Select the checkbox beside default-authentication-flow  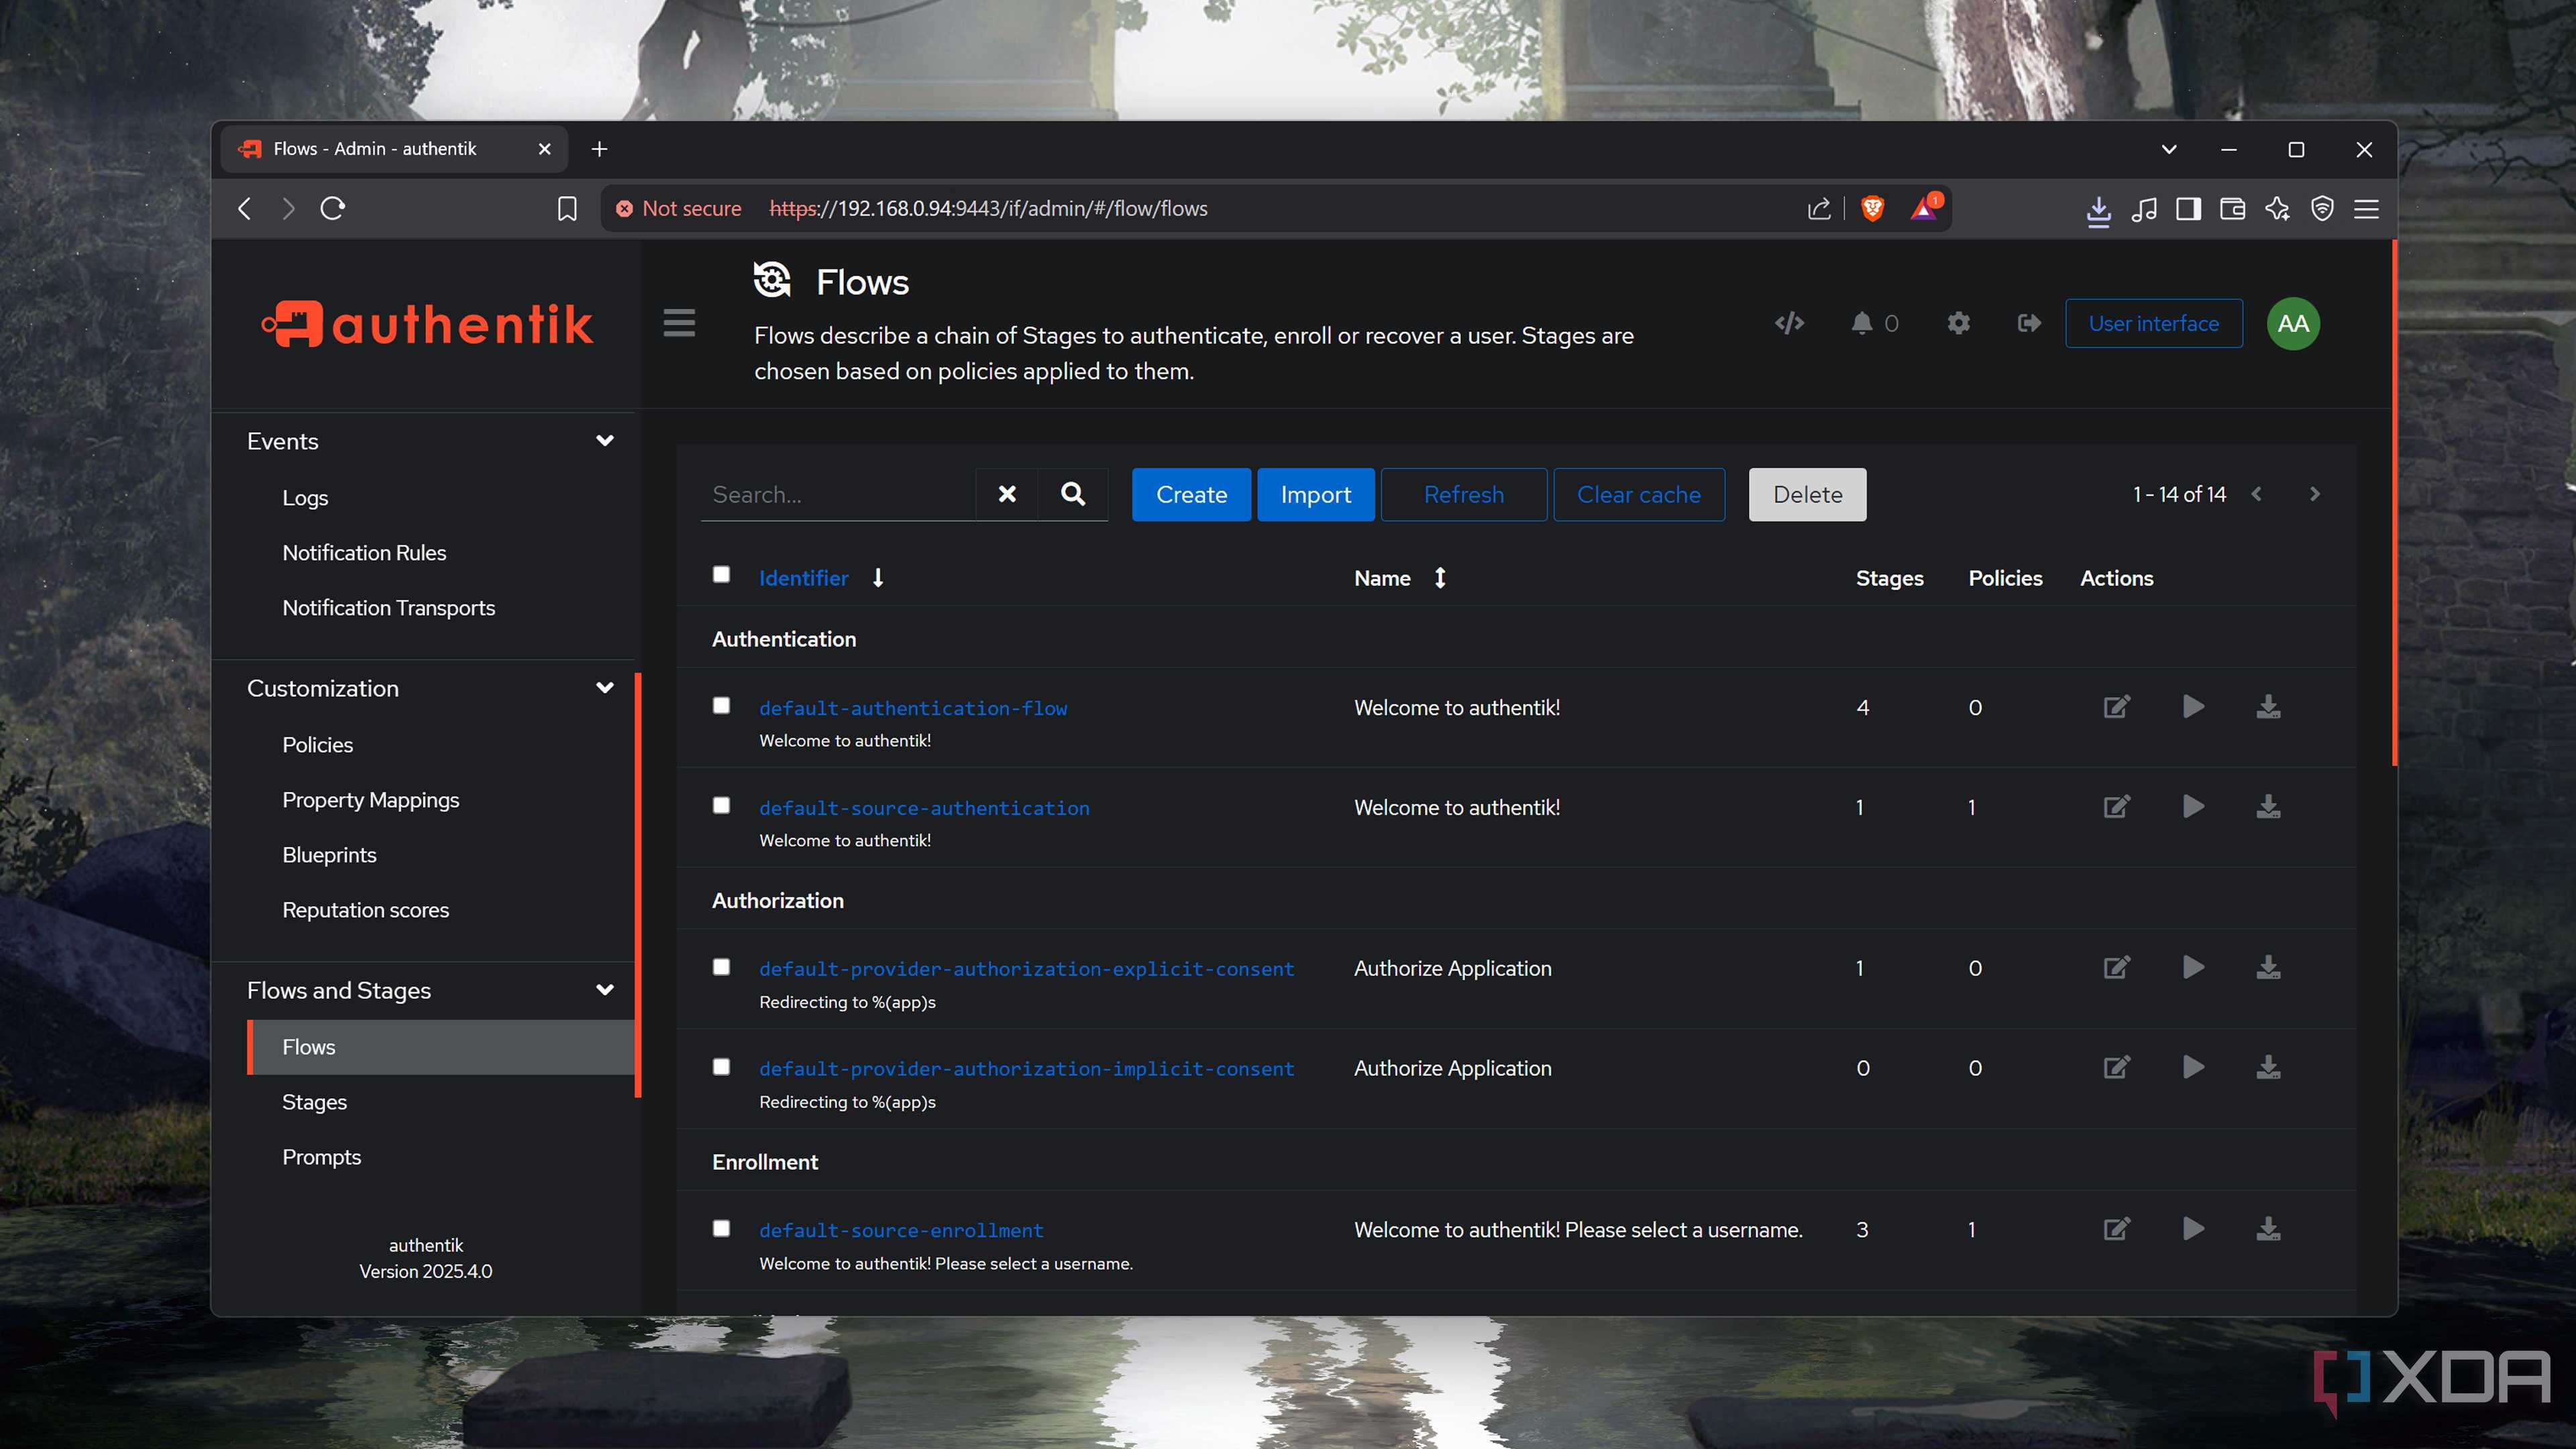pos(721,705)
